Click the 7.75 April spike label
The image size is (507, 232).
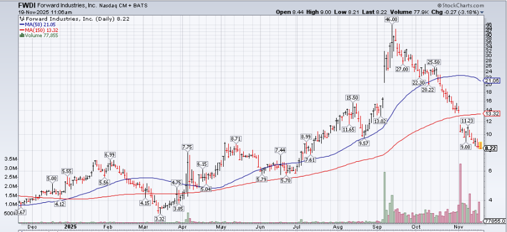point(187,147)
